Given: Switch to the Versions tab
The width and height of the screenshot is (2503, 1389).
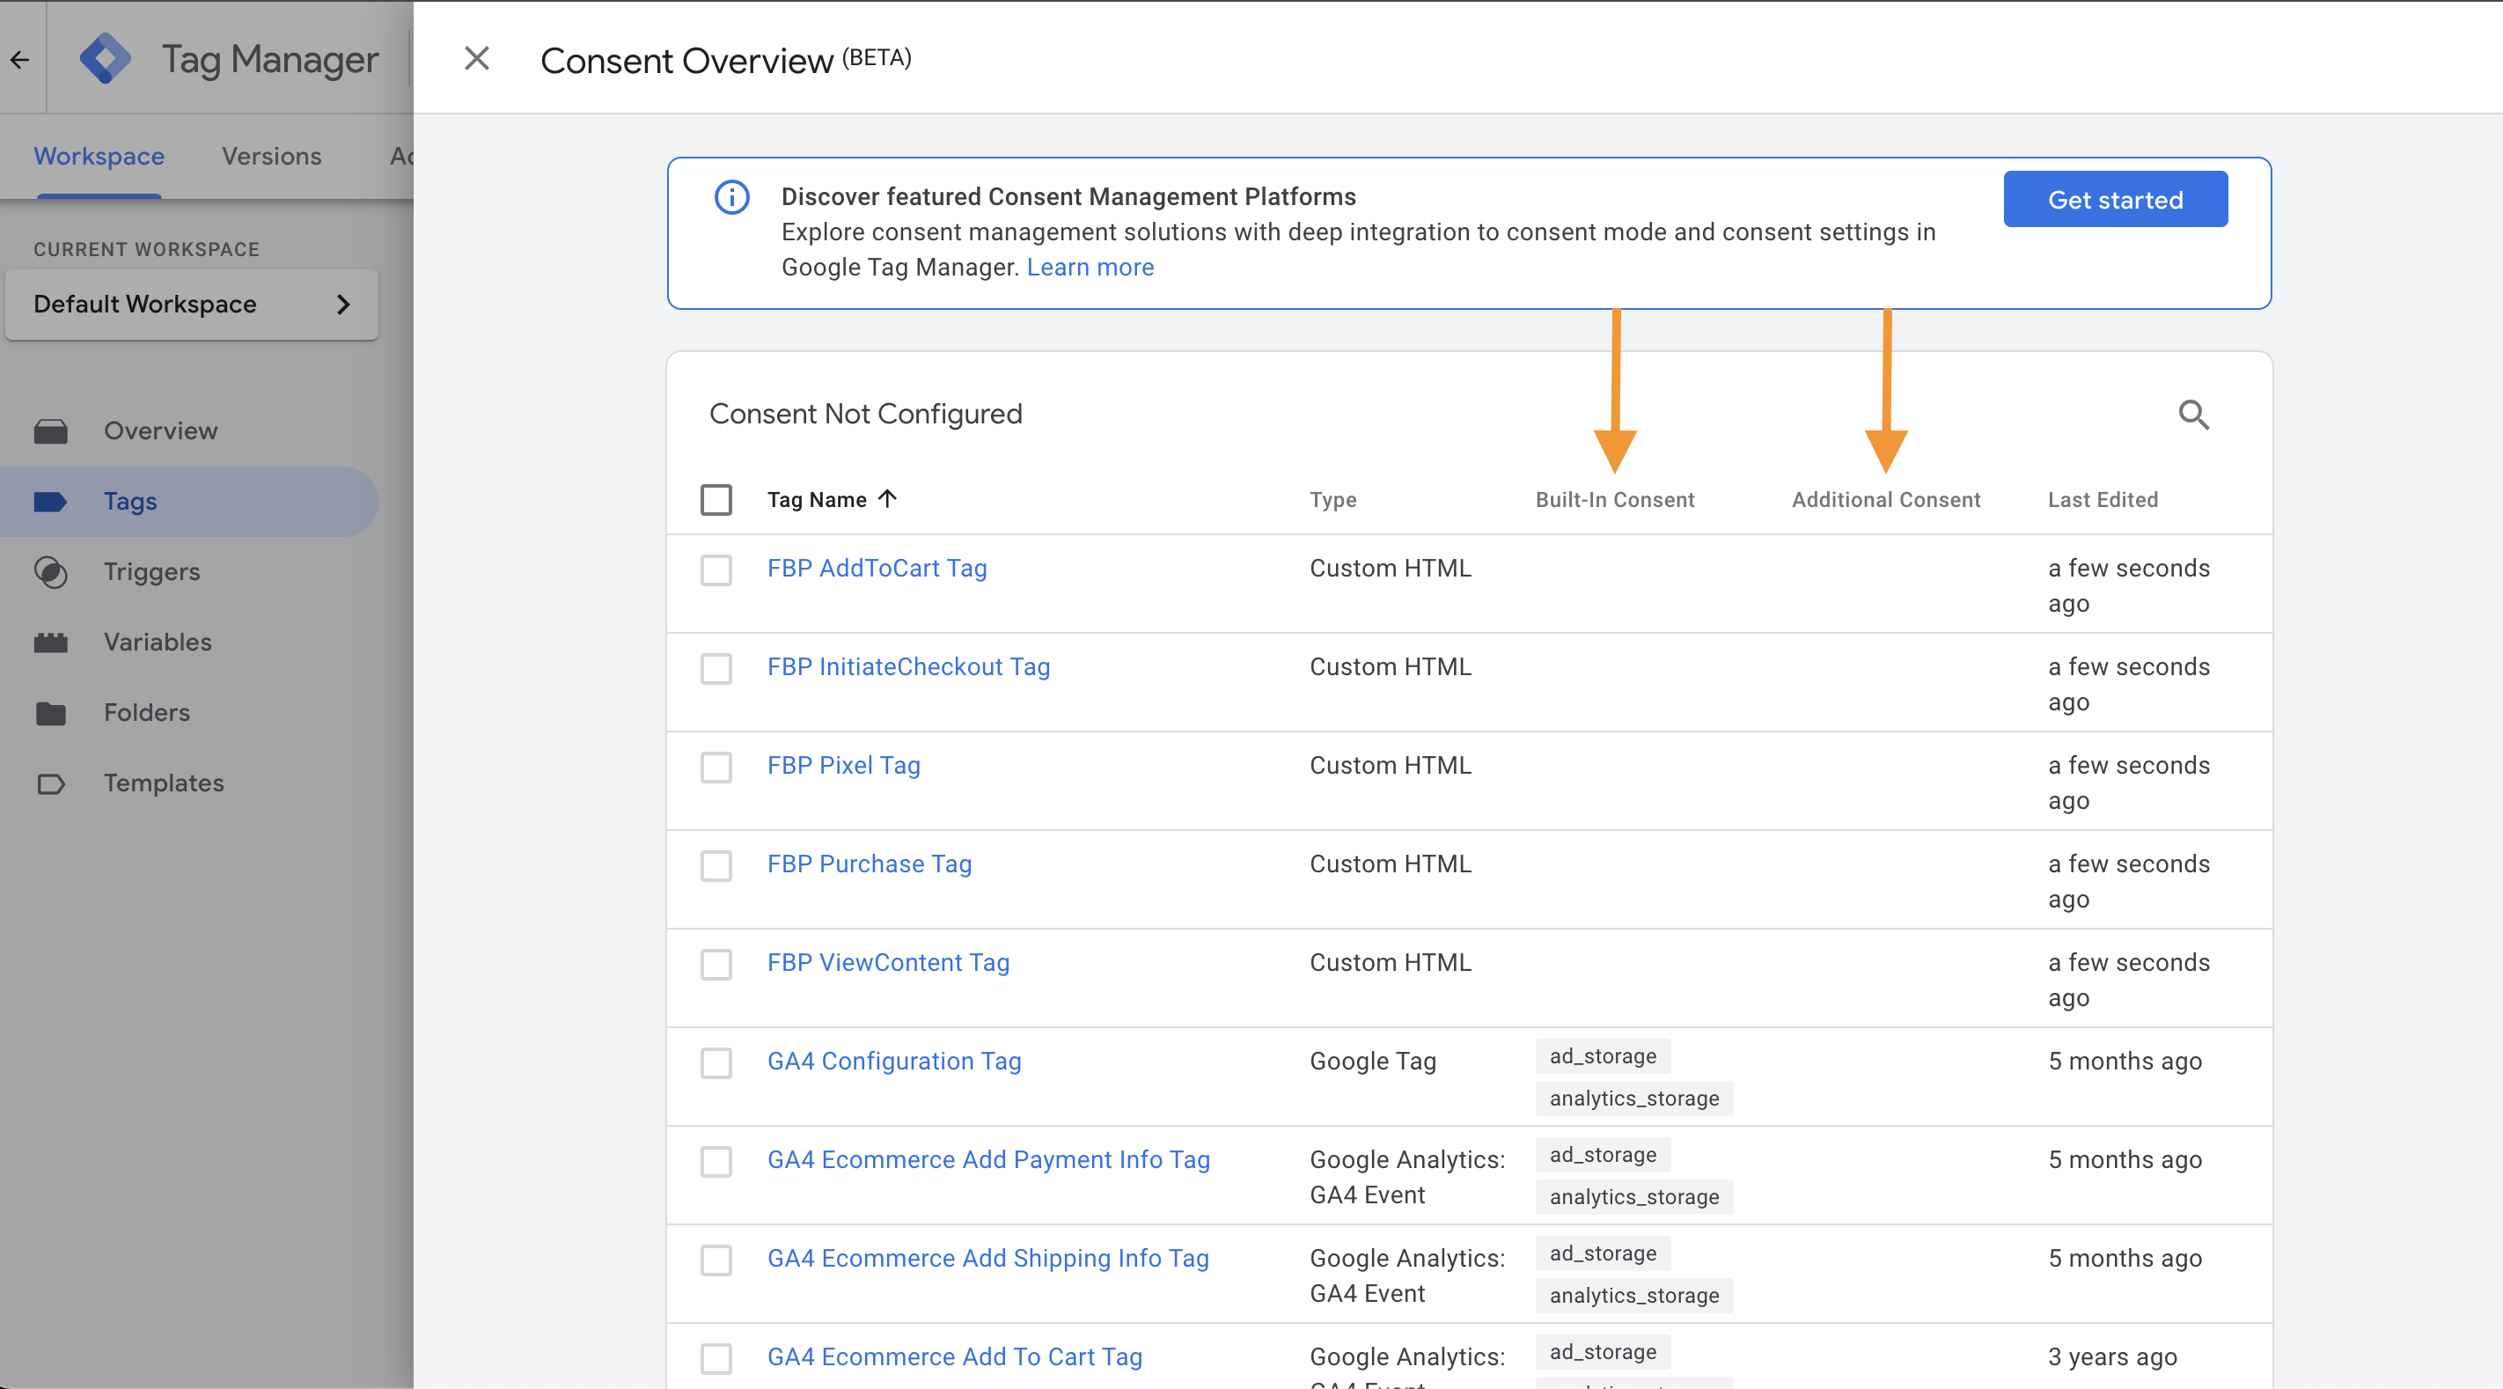Looking at the screenshot, I should tap(271, 157).
